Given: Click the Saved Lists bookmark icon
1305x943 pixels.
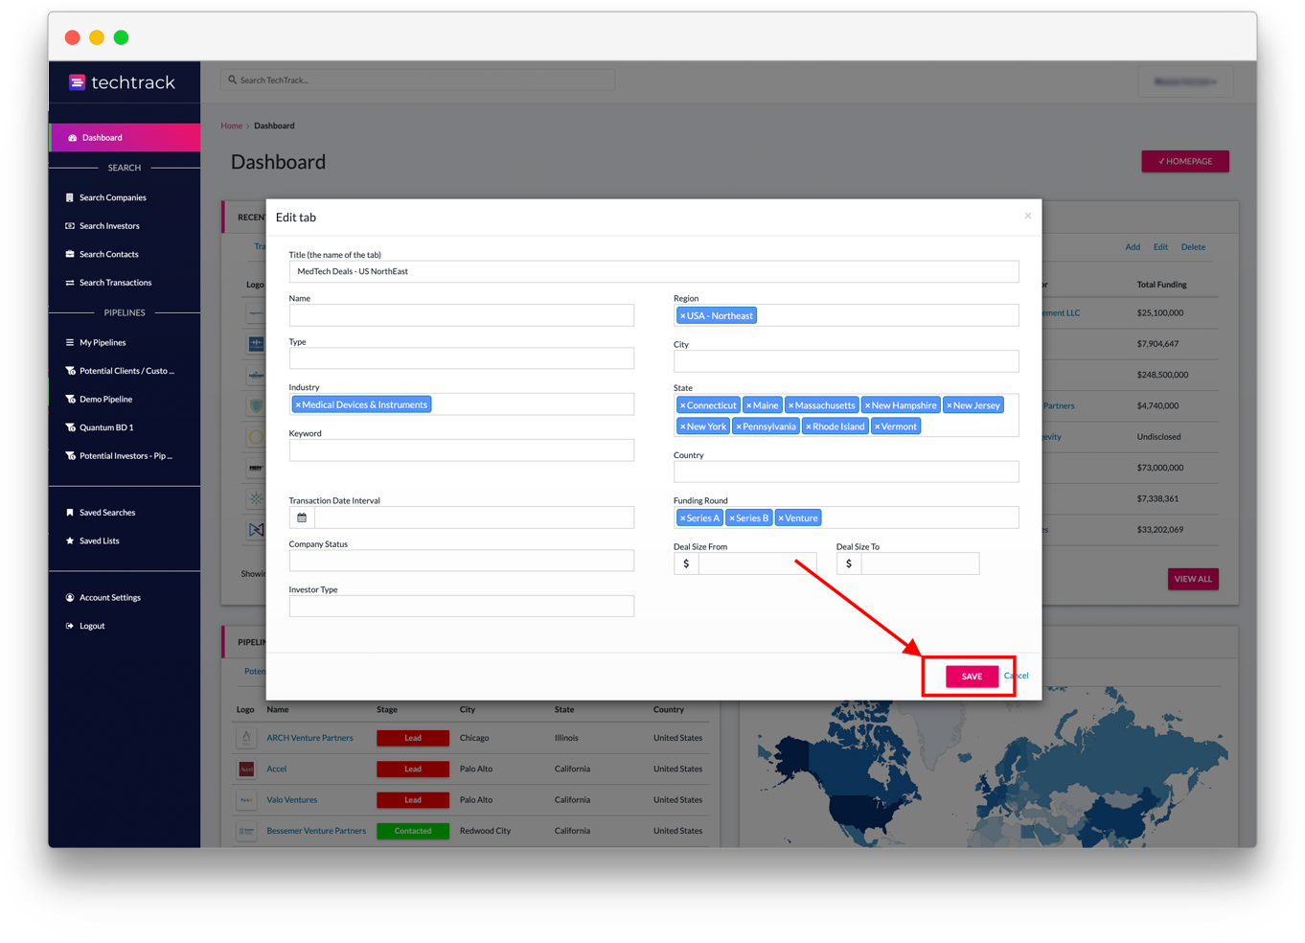Looking at the screenshot, I should pyautogui.click(x=69, y=540).
